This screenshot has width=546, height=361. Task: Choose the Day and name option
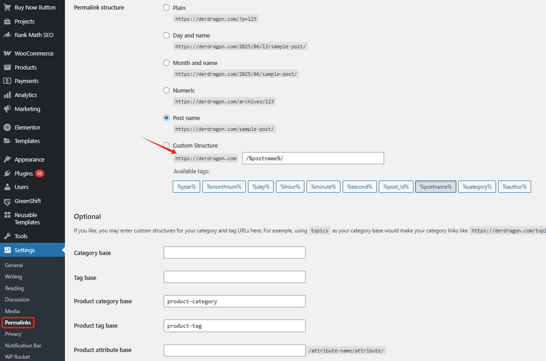[x=166, y=35]
